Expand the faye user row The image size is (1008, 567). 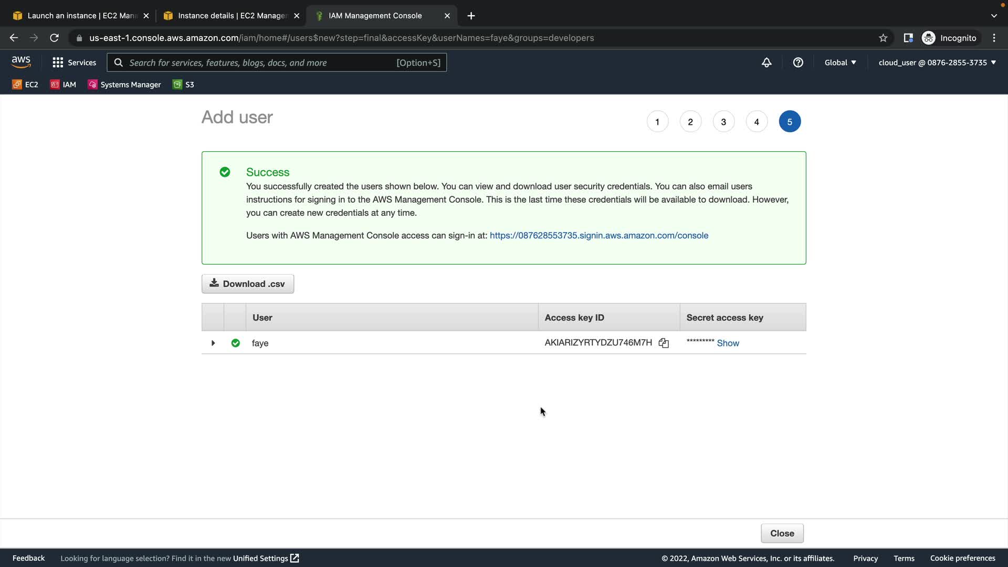[213, 343]
